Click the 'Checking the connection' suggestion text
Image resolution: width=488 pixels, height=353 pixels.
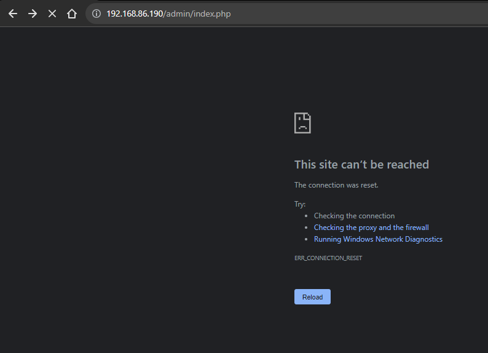354,216
